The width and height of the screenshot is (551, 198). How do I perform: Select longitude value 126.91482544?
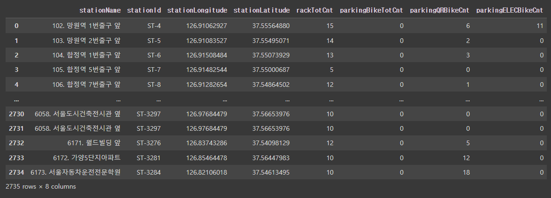pos(206,70)
